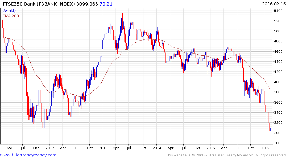Viewport: 286px width, 159px height.
Task: Click the 4800 price axis label
Action: tap(278, 41)
